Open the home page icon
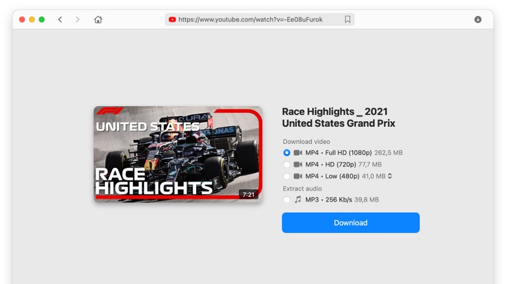This screenshot has width=506, height=284. click(x=98, y=20)
